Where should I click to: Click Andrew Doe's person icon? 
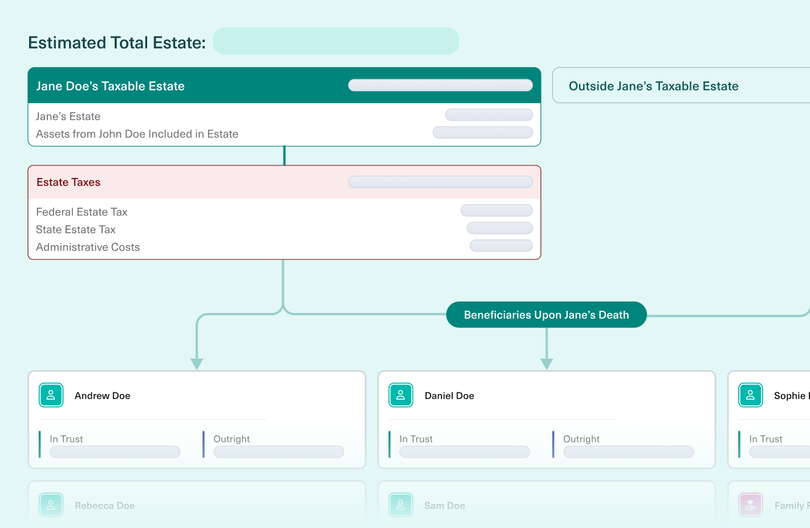coord(51,395)
